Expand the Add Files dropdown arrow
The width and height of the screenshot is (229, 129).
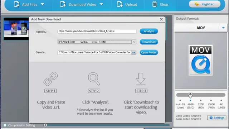43,4
